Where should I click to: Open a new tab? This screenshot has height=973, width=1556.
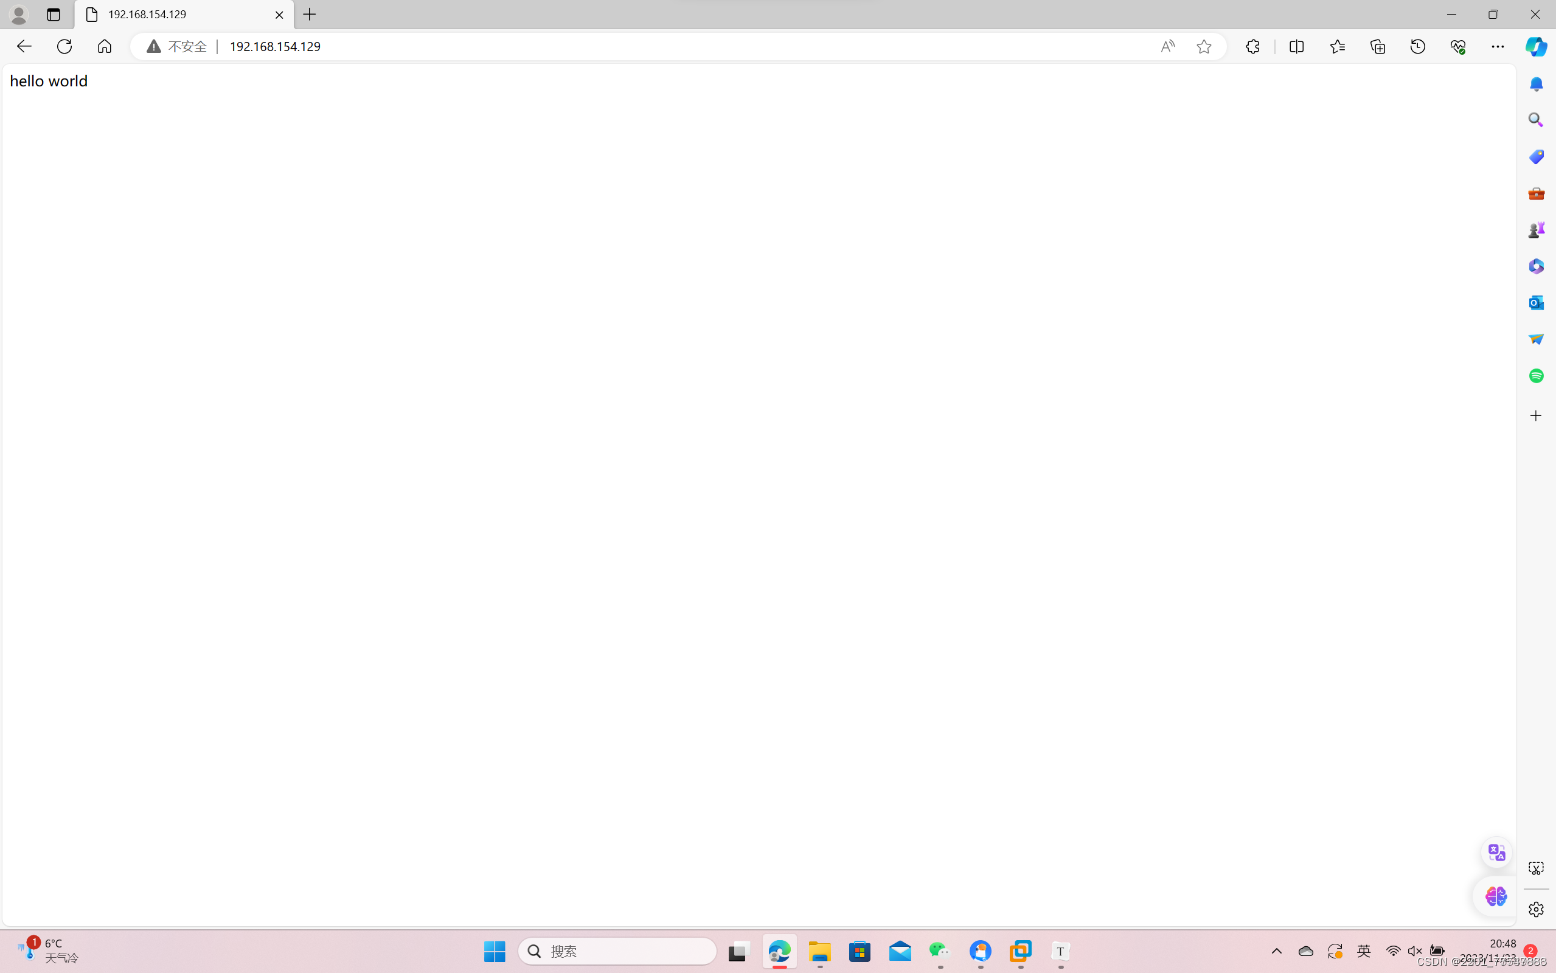pyautogui.click(x=310, y=14)
